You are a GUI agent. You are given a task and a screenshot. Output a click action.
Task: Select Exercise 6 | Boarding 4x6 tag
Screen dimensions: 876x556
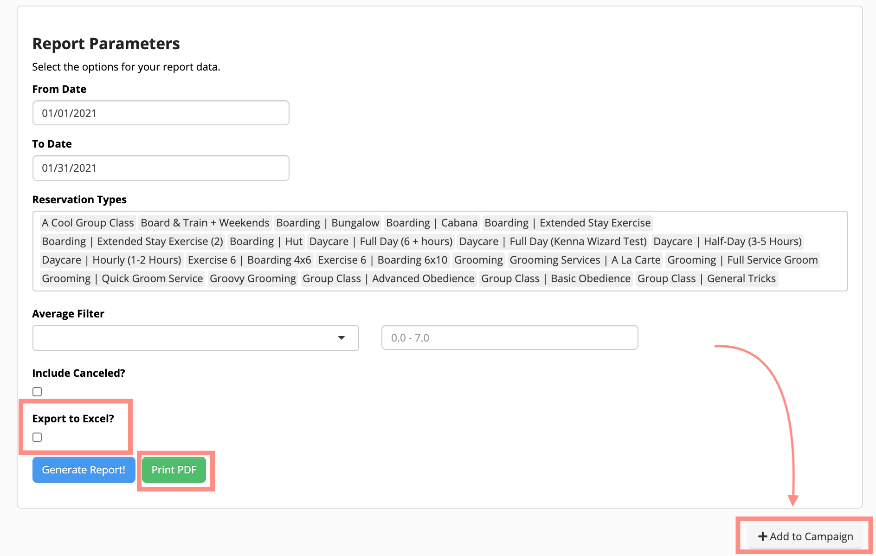(249, 260)
